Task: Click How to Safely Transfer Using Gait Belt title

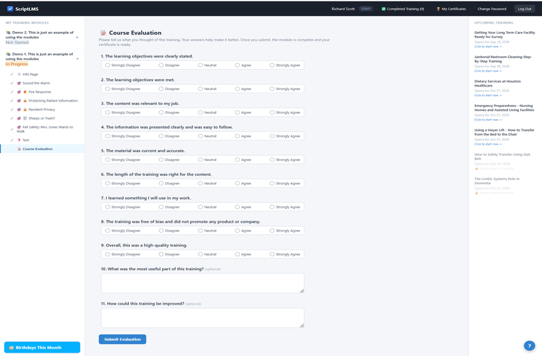Action: [502, 156]
